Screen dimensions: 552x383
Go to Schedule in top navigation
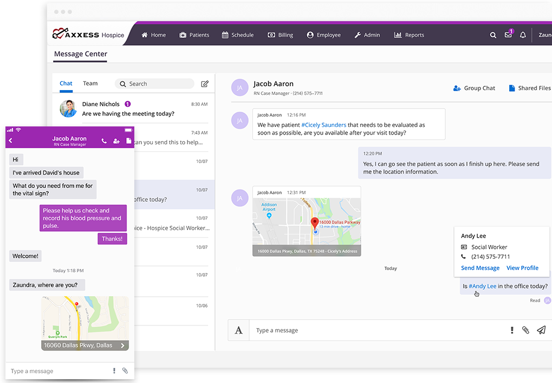[x=238, y=35]
